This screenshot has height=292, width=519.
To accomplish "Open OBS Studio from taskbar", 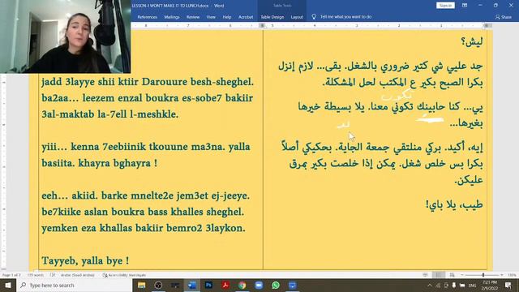I will 158,285.
